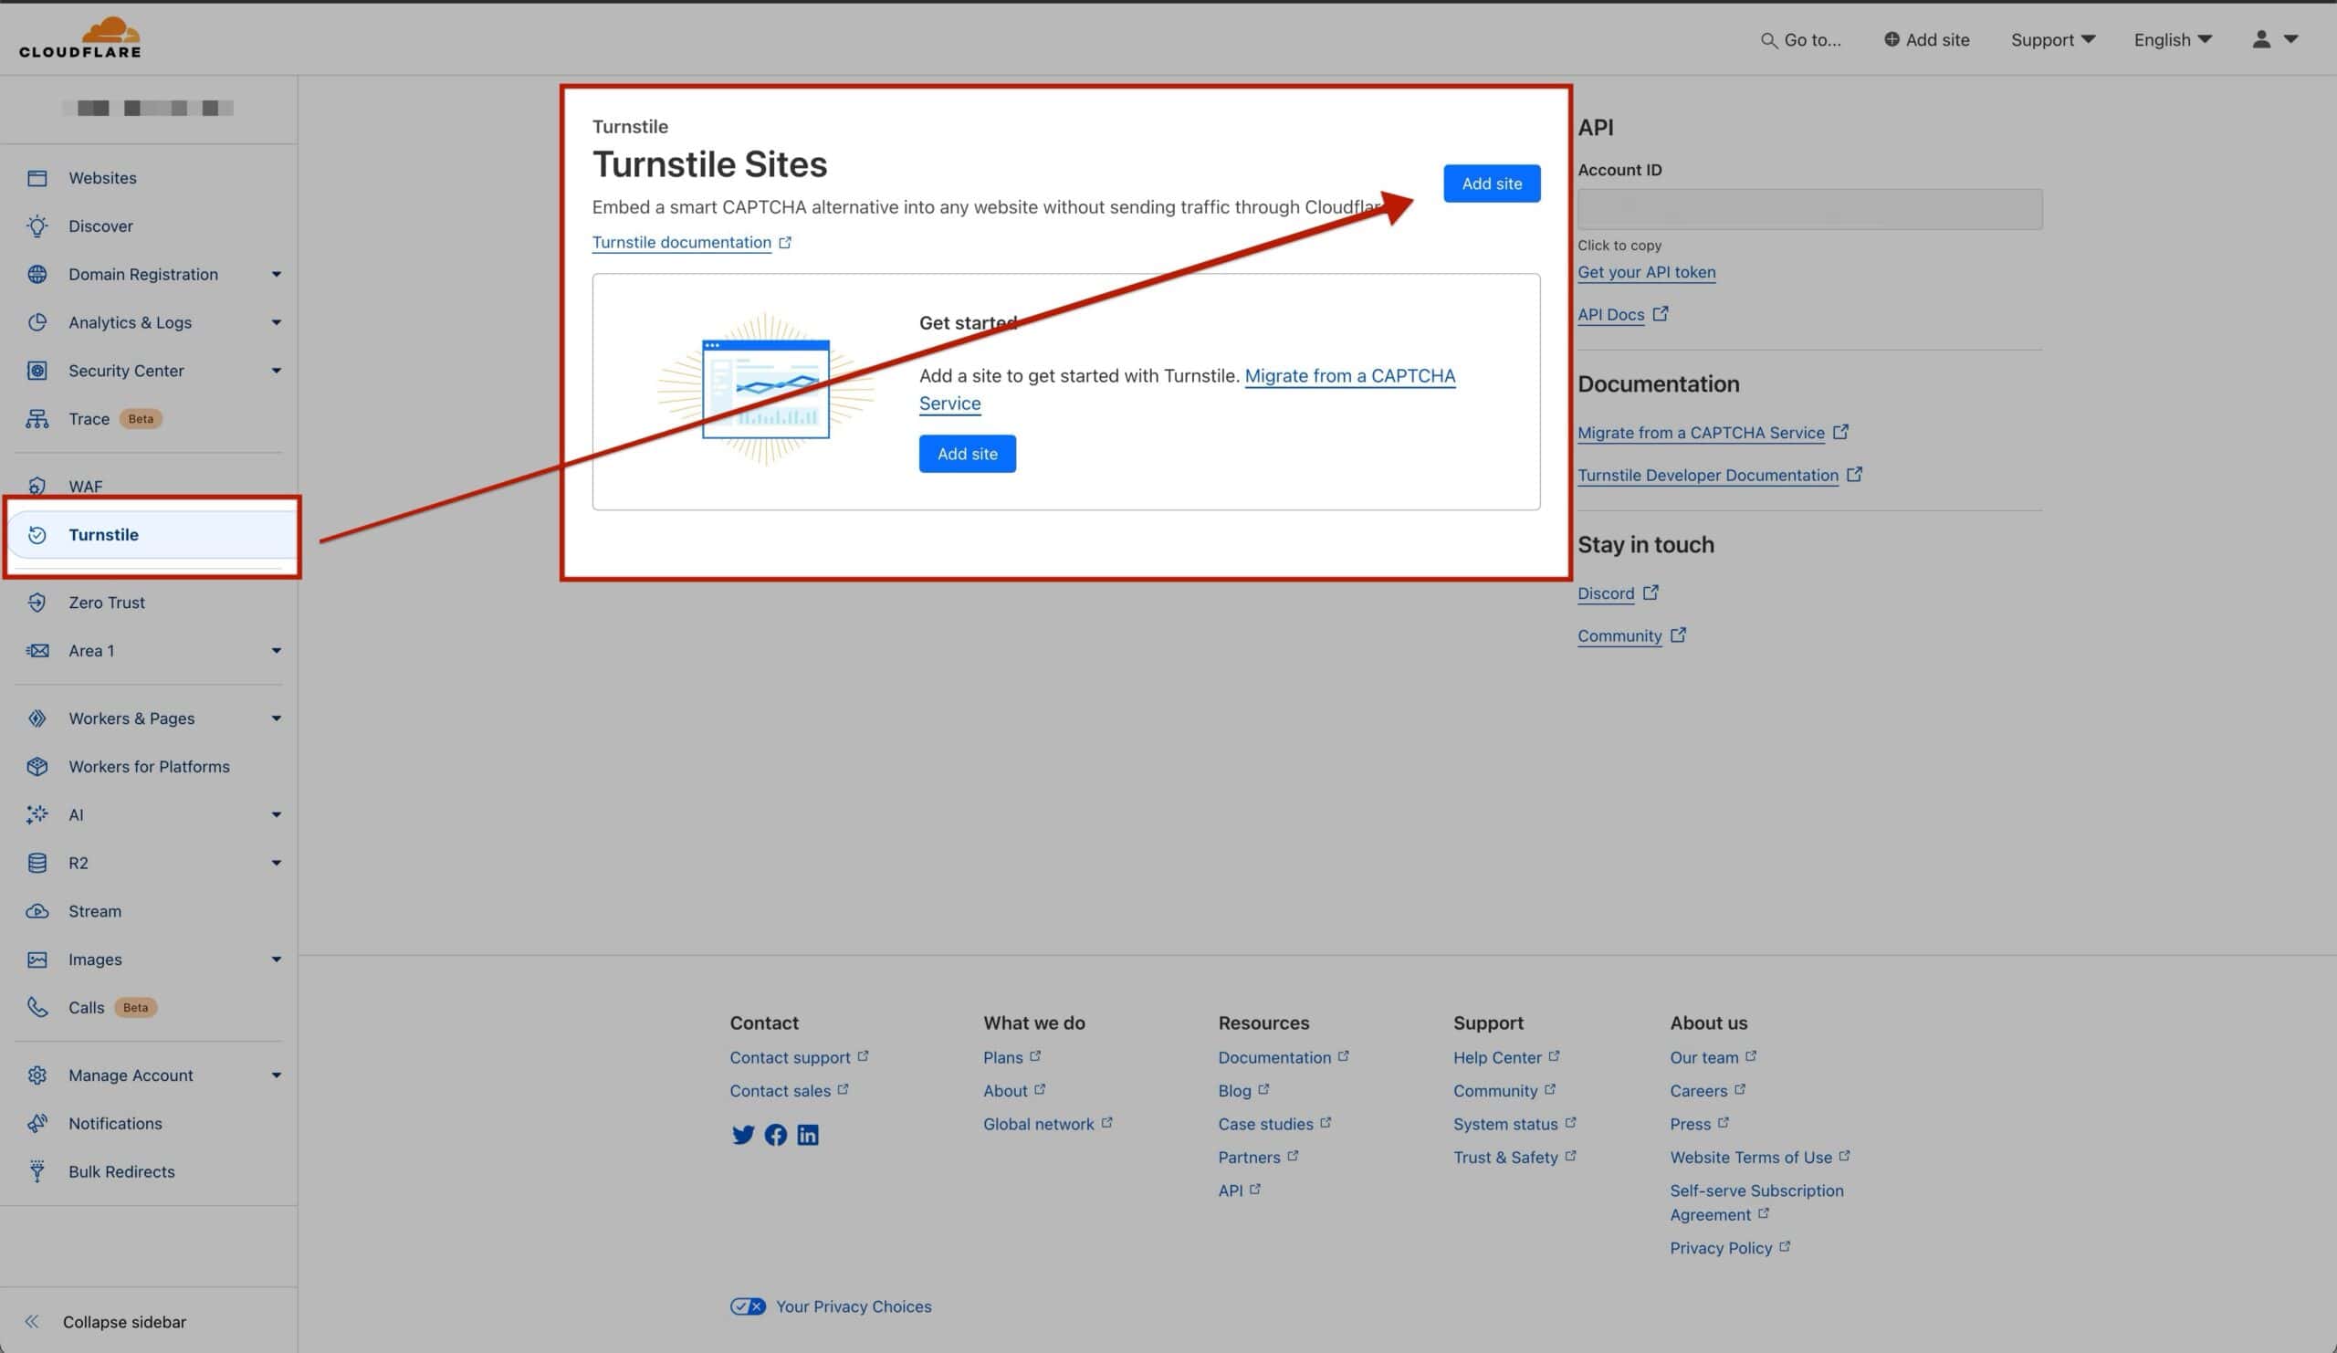Open Turnstile Developer Documentation link
Image resolution: width=2337 pixels, height=1353 pixels.
pos(1719,475)
